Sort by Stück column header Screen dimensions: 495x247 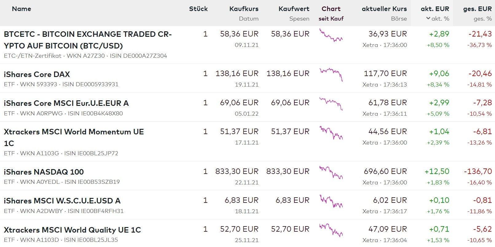coord(198,9)
